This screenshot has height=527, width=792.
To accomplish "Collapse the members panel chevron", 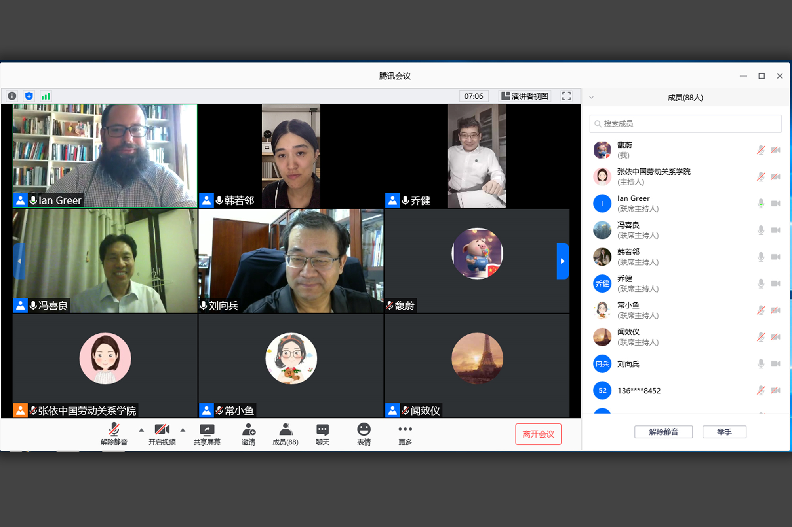I will tap(591, 98).
